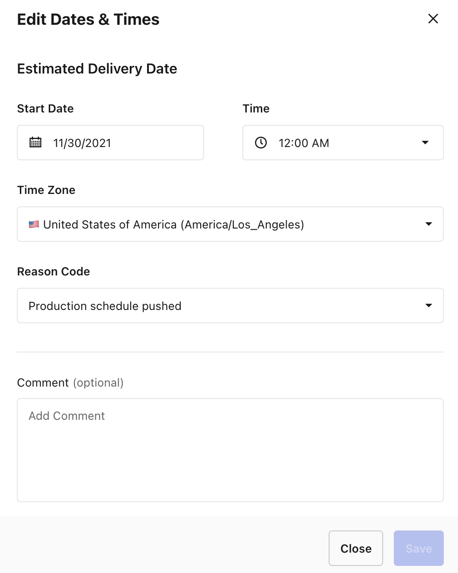Click the Reason Code label
Image resolution: width=458 pixels, height=573 pixels.
(x=54, y=271)
